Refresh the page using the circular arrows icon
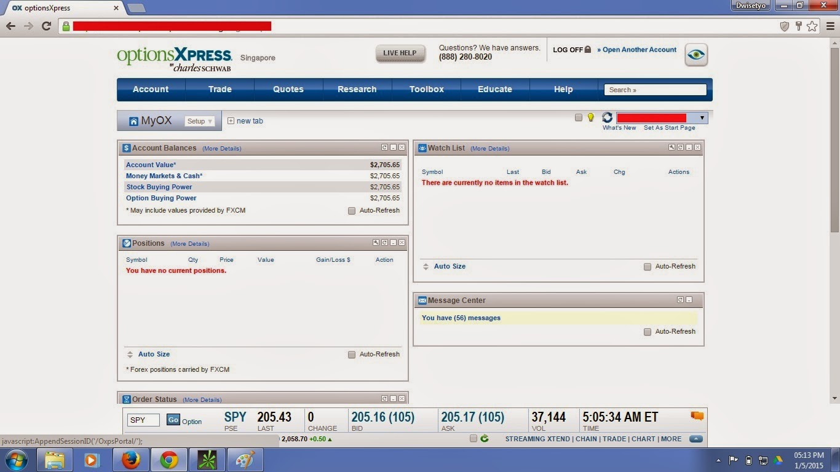Image resolution: width=840 pixels, height=472 pixels. (607, 117)
